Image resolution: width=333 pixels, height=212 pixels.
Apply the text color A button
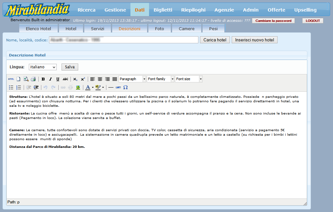[88, 87]
